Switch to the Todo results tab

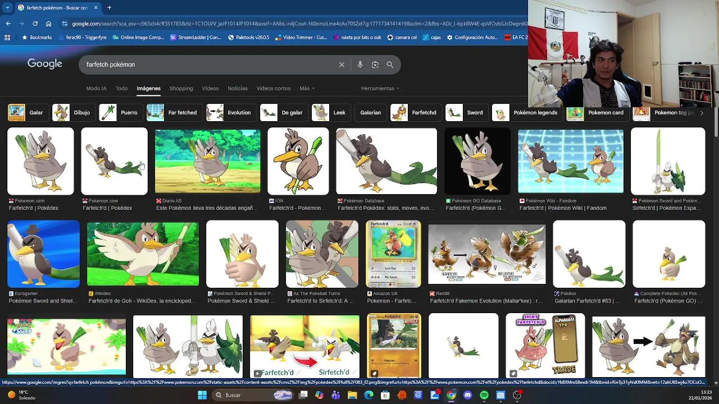[x=122, y=88]
